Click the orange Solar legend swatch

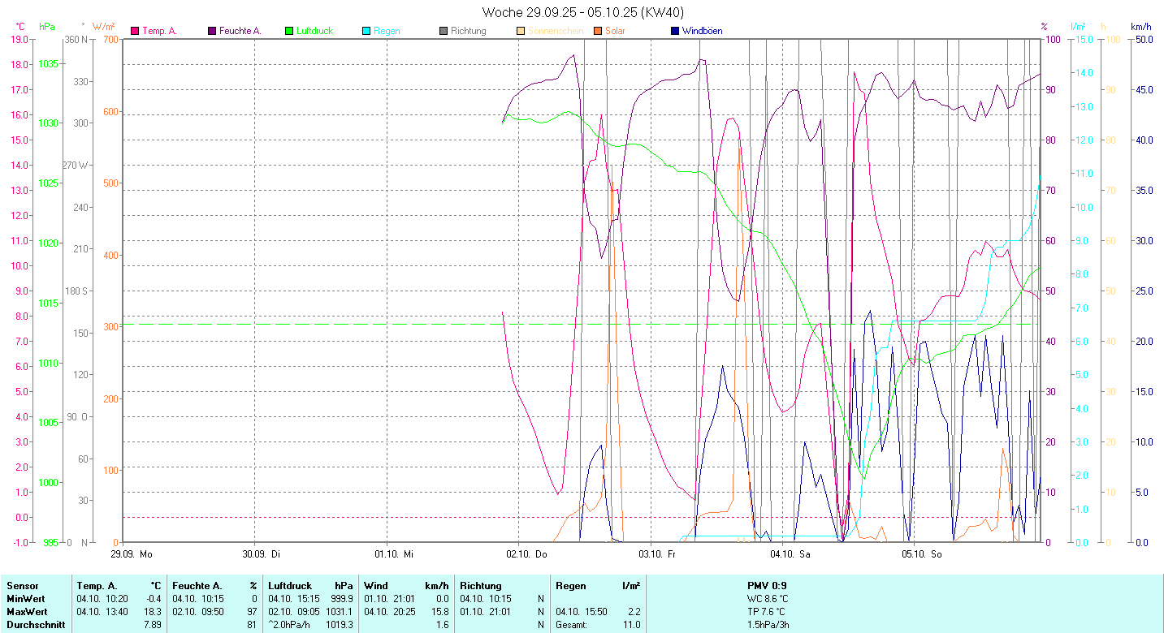(597, 31)
